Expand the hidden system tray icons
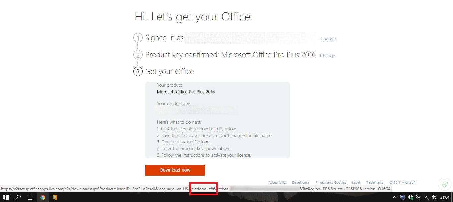Screen dimensions: 453x202 click(x=395, y=197)
